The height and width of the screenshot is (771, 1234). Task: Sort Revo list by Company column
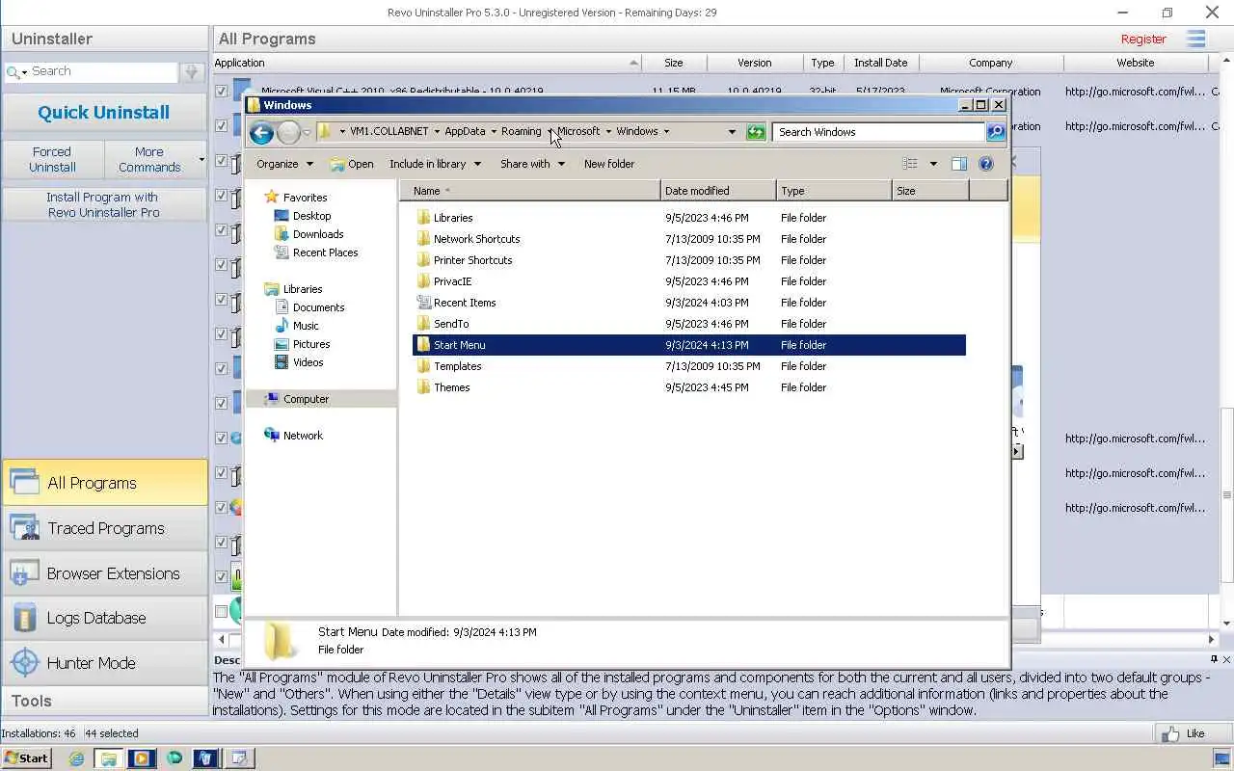click(x=991, y=63)
